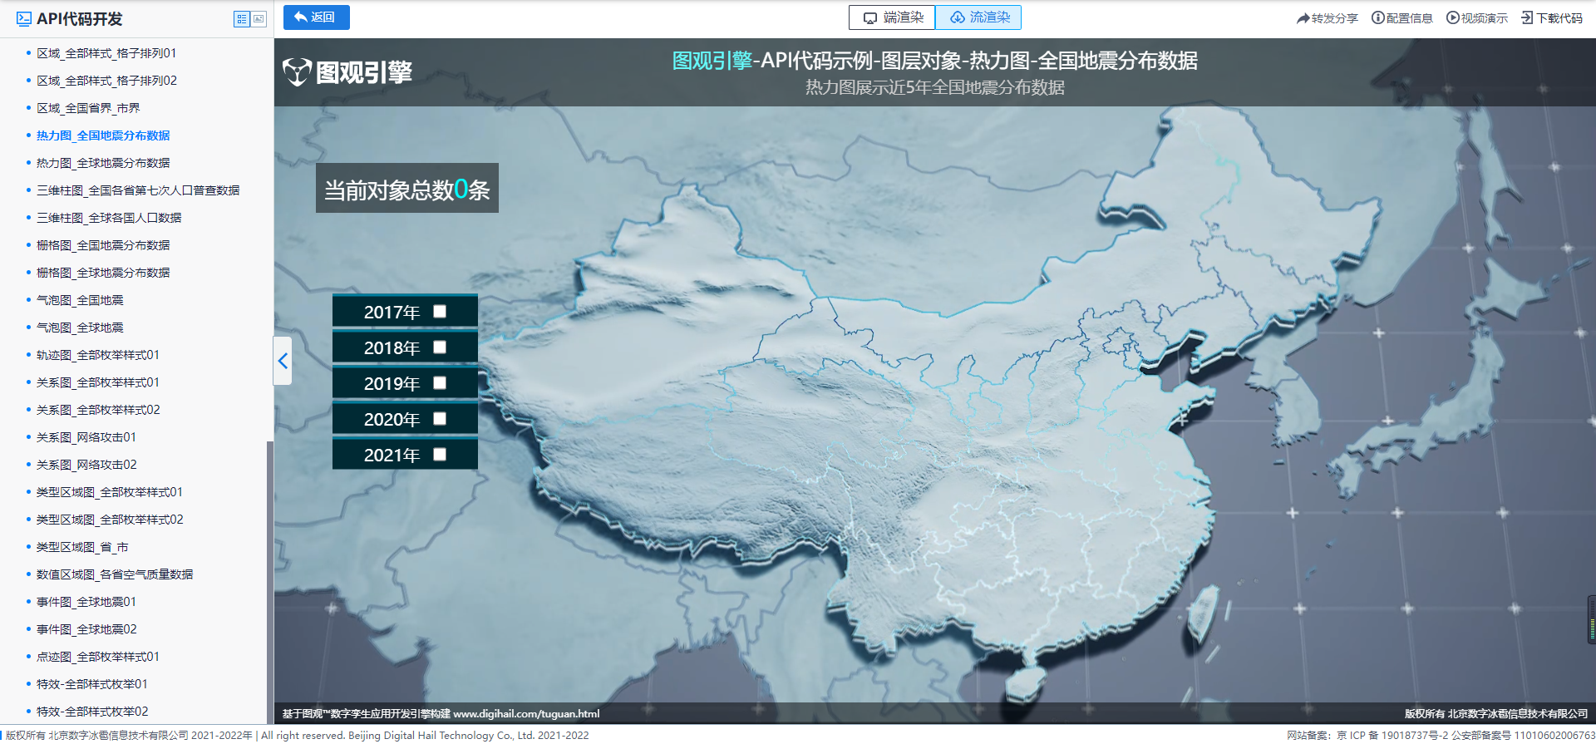Viewport: 1596px width, 744px height.
Task: Select the 端渲染 rendering tab
Action: pos(892,17)
